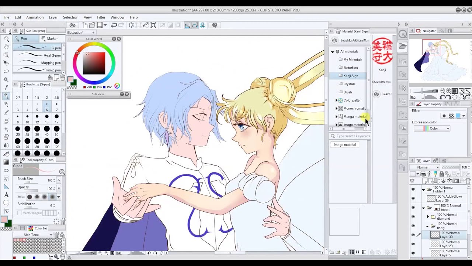Image resolution: width=472 pixels, height=266 pixels.
Task: Select the Move layer tool
Action: 6,63
